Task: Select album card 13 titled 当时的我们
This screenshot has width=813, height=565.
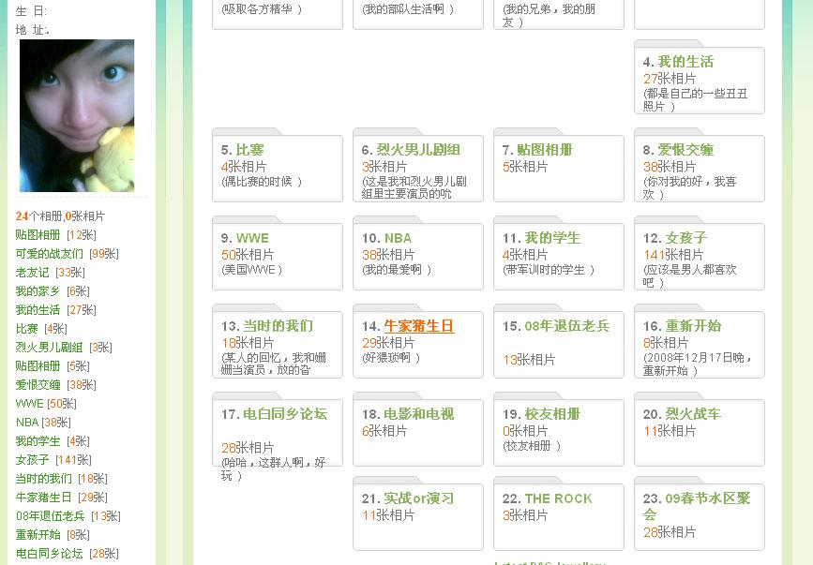Action: coord(278,326)
